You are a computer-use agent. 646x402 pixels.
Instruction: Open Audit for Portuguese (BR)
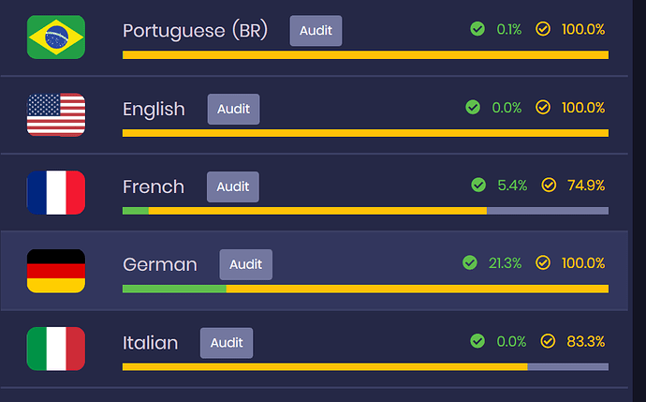316,31
